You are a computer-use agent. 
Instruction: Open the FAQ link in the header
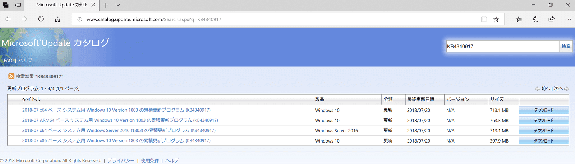coord(8,60)
